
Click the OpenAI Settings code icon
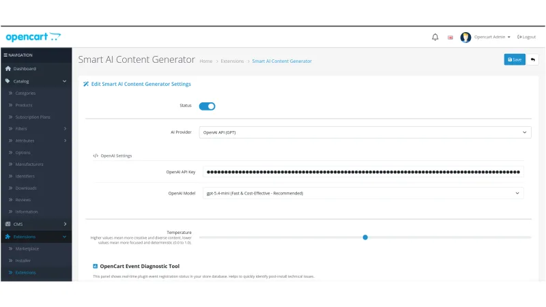click(96, 156)
